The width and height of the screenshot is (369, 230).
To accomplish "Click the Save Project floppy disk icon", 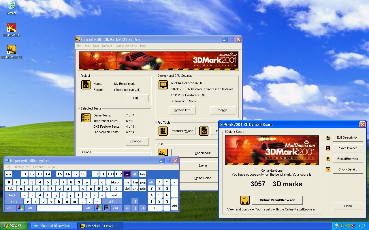I will click(x=328, y=148).
